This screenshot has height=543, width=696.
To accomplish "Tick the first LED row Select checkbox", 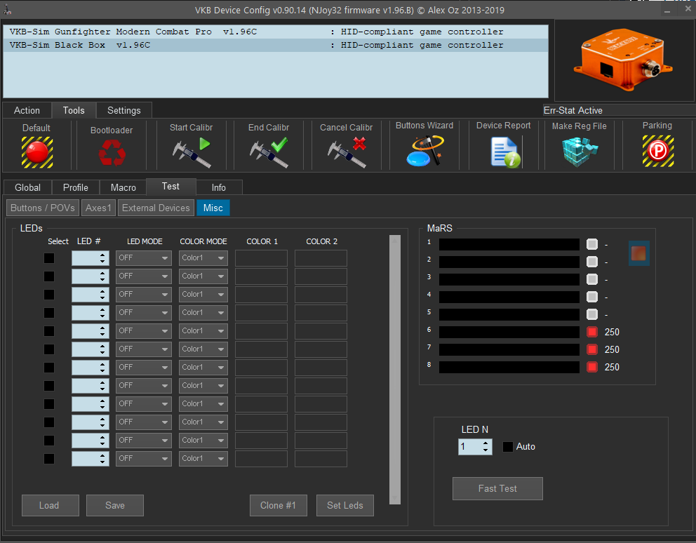I will tap(49, 258).
